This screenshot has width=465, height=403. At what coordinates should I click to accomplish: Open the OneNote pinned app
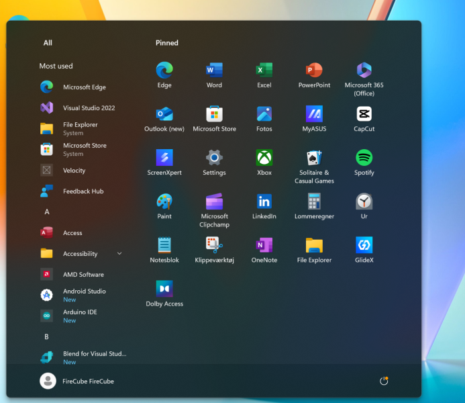tap(264, 250)
